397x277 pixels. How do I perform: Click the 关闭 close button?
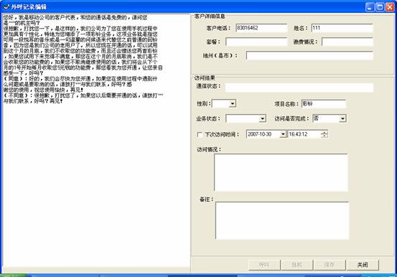click(363, 265)
